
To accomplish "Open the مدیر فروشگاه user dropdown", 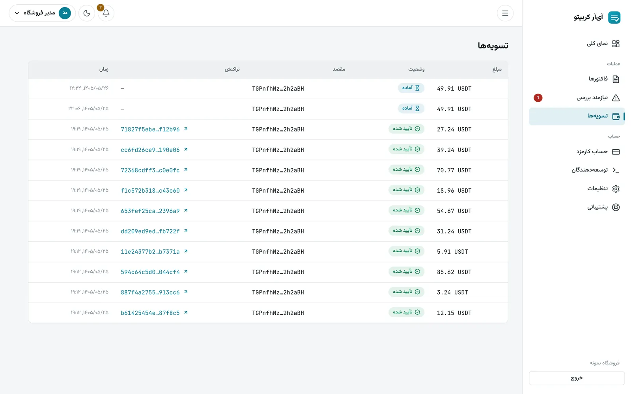I will pos(42,13).
